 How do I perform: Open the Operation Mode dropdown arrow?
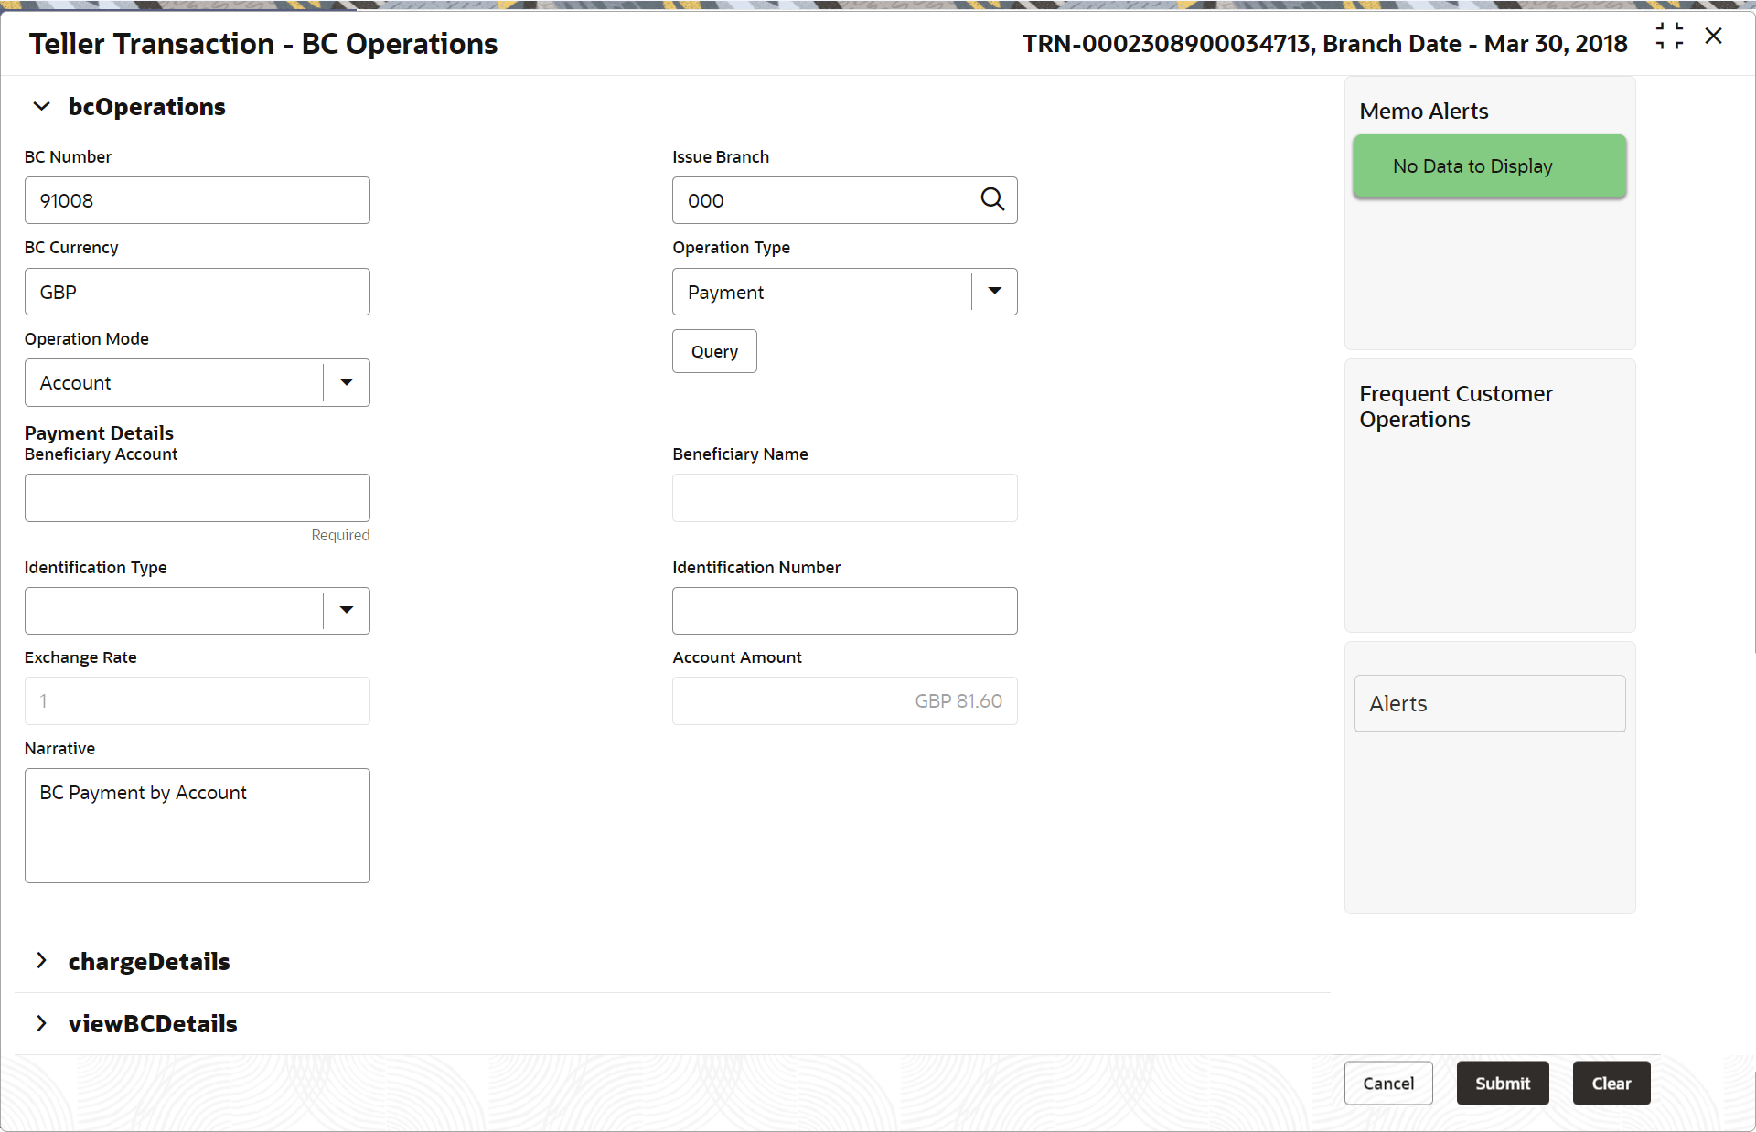pyautogui.click(x=346, y=382)
